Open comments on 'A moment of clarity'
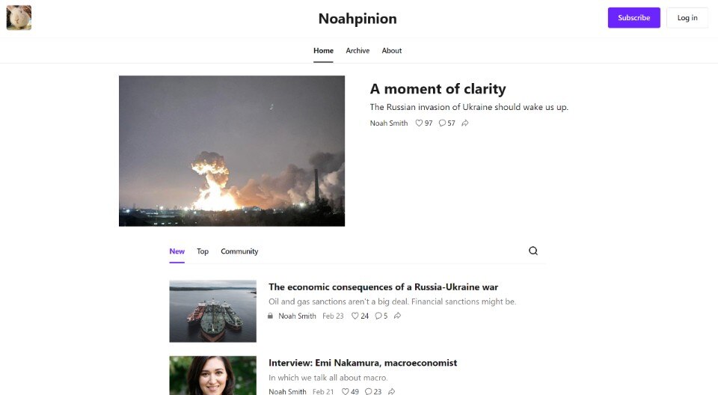 point(447,123)
